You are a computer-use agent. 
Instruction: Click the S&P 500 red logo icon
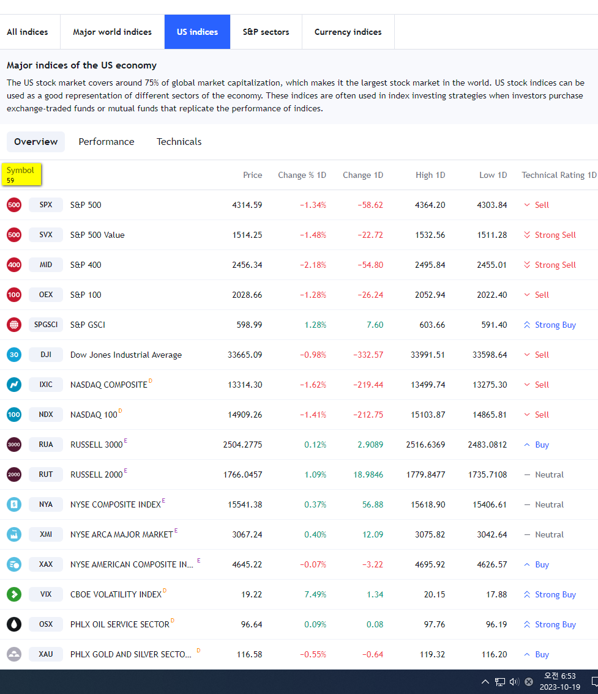coord(14,205)
